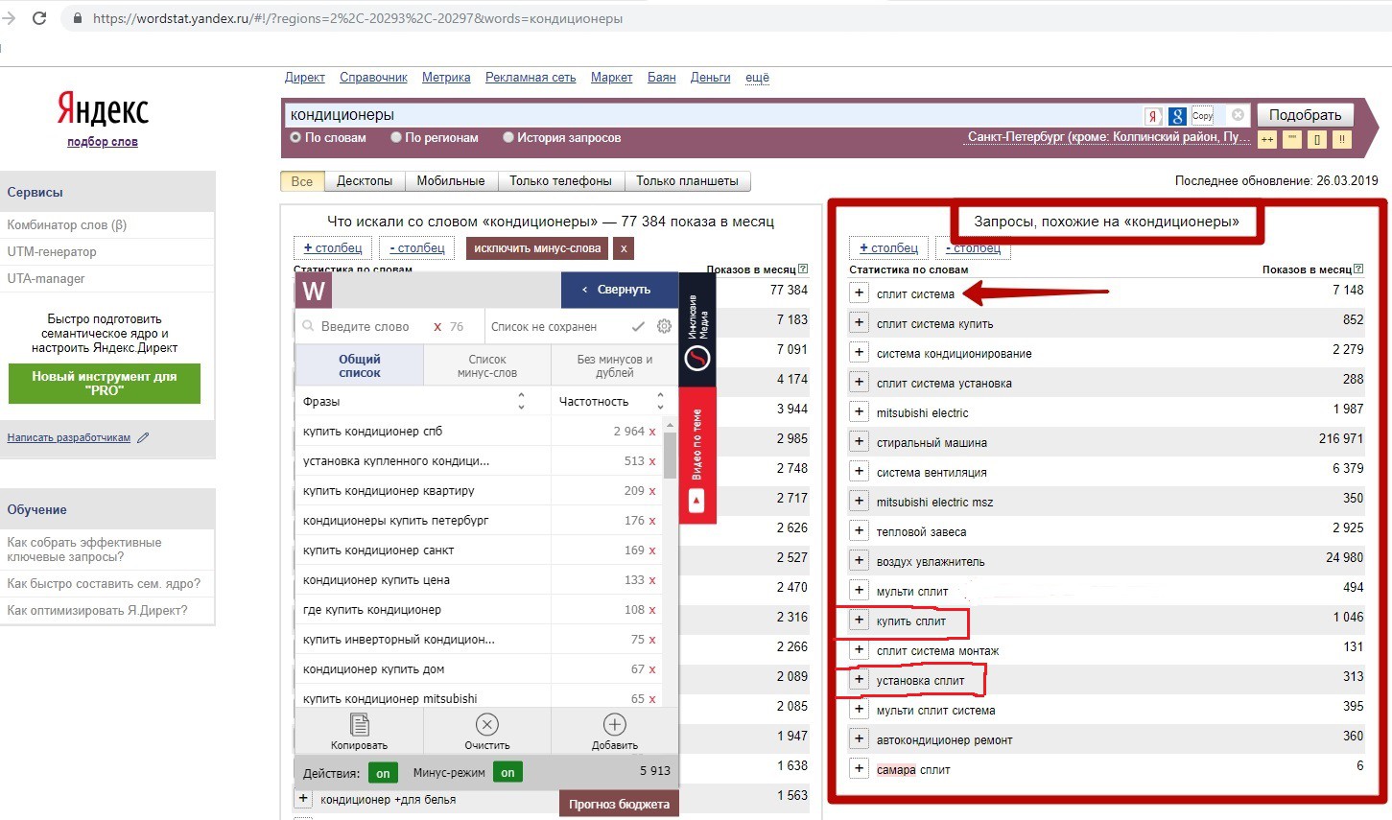Click the browser reload icon
This screenshot has width=1392, height=820.
[x=39, y=18]
